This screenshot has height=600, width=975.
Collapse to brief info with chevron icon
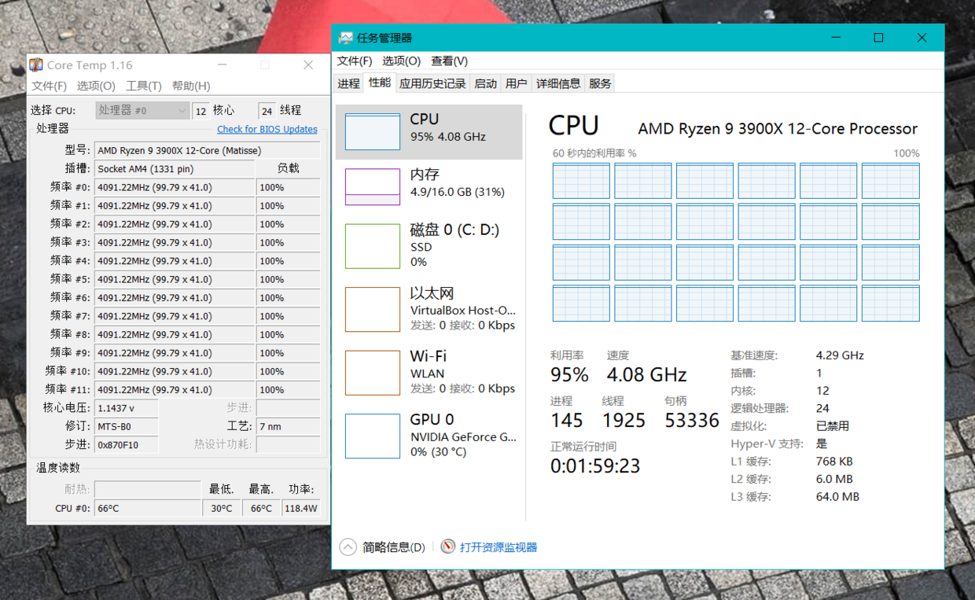(x=348, y=547)
